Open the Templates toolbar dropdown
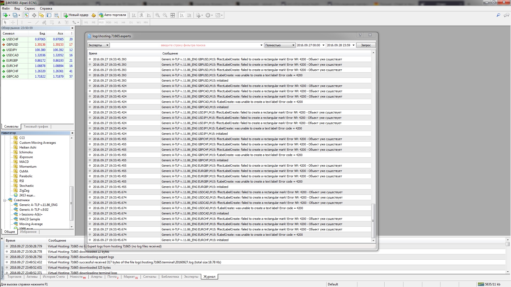Image resolution: width=511 pixels, height=287 pixels. click(x=219, y=15)
